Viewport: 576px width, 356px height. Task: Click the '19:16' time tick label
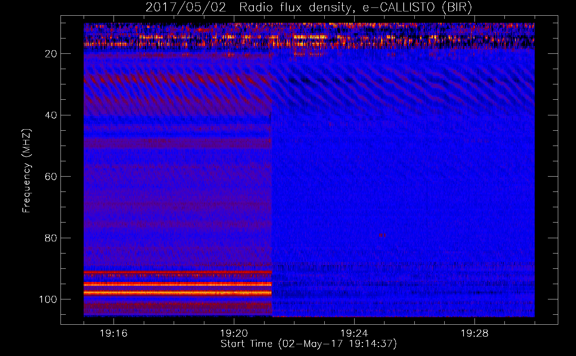point(114,334)
